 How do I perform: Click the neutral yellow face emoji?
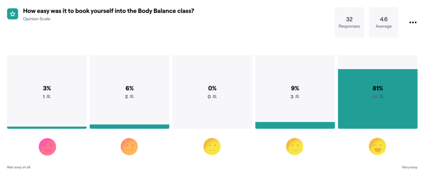pyautogui.click(x=212, y=147)
